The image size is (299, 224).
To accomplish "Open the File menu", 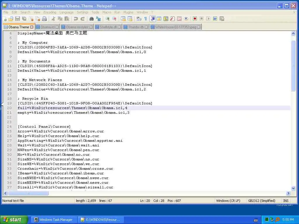I will [6, 12].
